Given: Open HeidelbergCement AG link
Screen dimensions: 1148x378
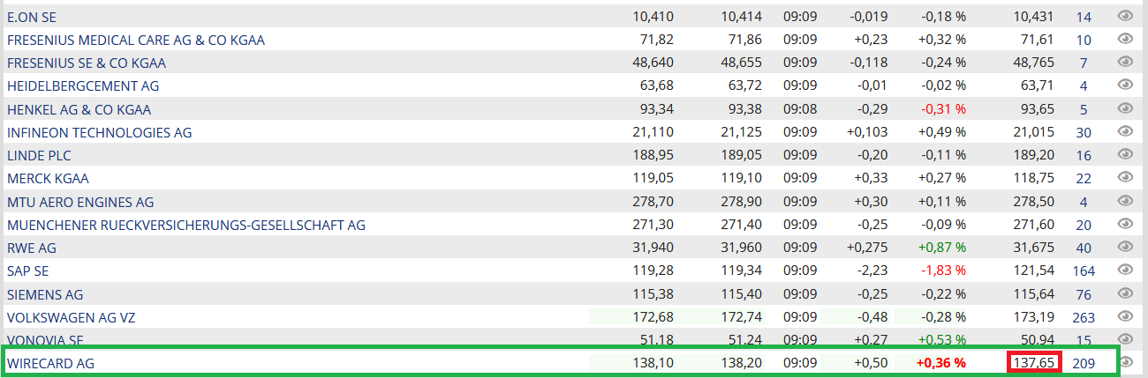Looking at the screenshot, I should click(x=83, y=85).
